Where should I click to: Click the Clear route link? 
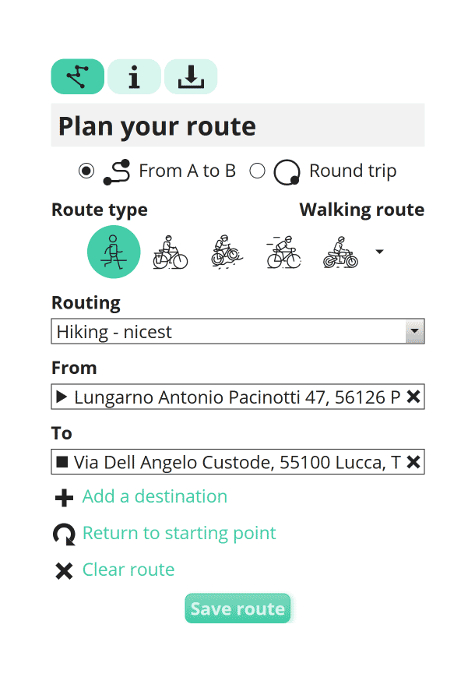[x=128, y=570]
